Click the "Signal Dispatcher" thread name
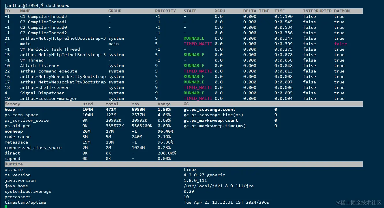Image resolution: width=384 pixels, height=208 pixels. click(x=42, y=93)
